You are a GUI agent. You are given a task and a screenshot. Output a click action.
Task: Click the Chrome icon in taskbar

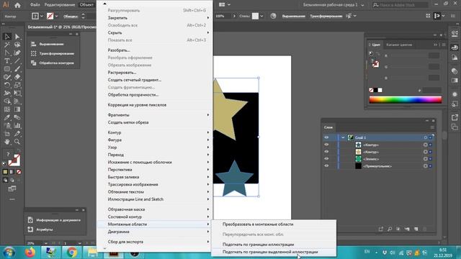tap(72, 253)
